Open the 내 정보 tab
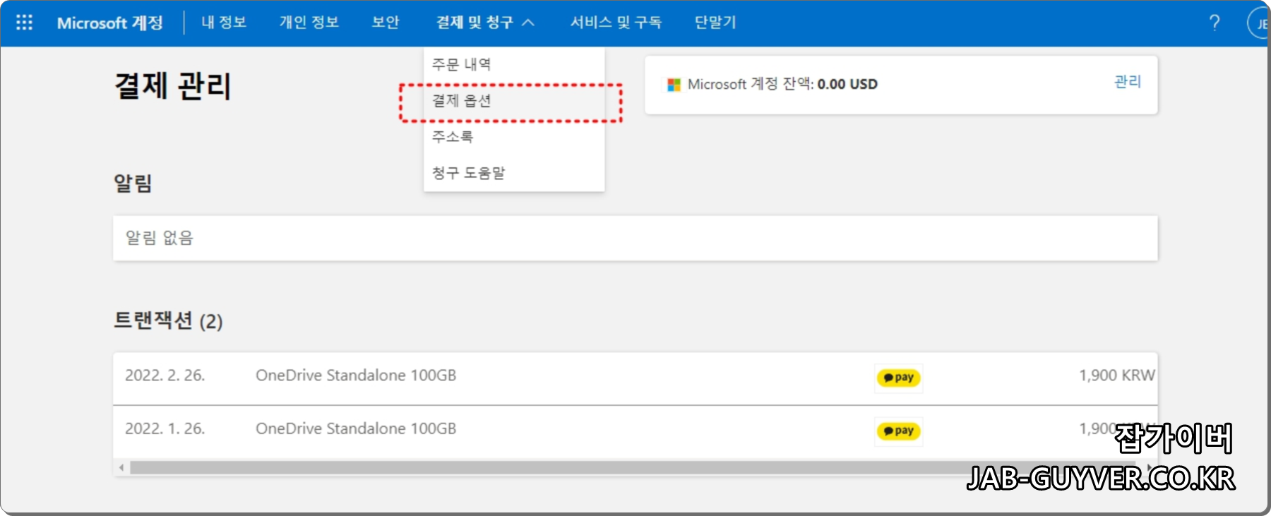This screenshot has width=1271, height=516. 224,23
